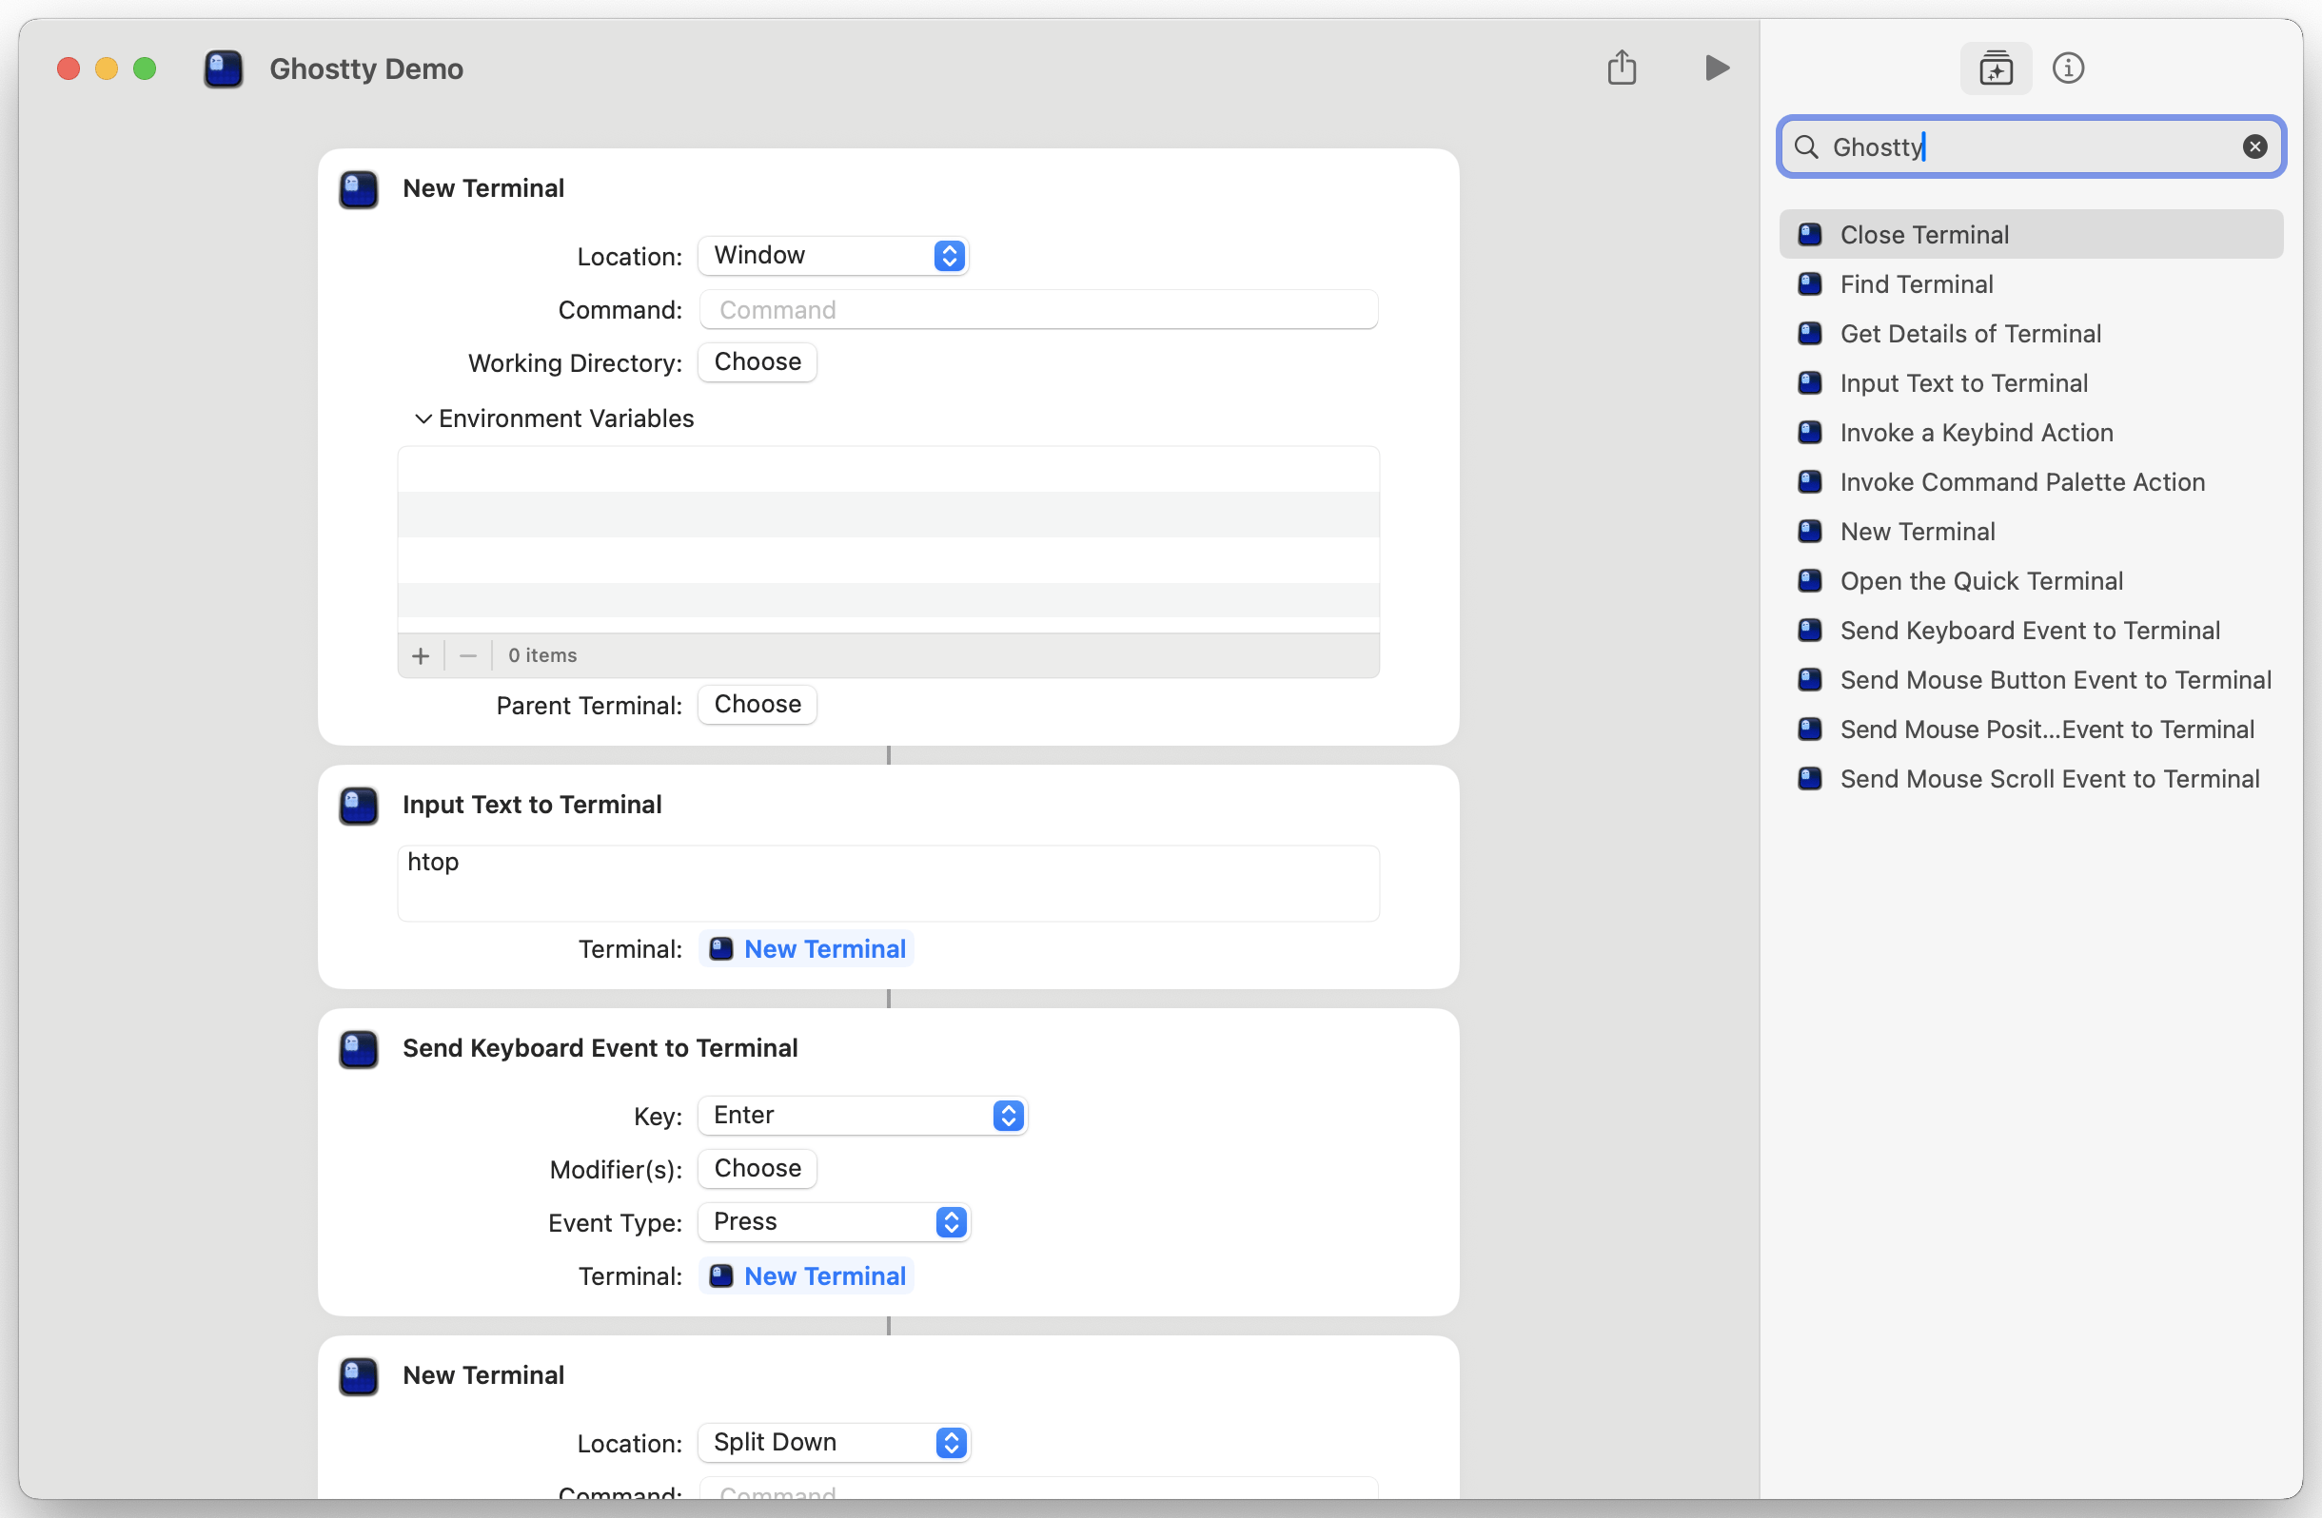Click the icon beside Send Keyboard Event in sidebar
The image size is (2322, 1518).
pyautogui.click(x=1809, y=631)
